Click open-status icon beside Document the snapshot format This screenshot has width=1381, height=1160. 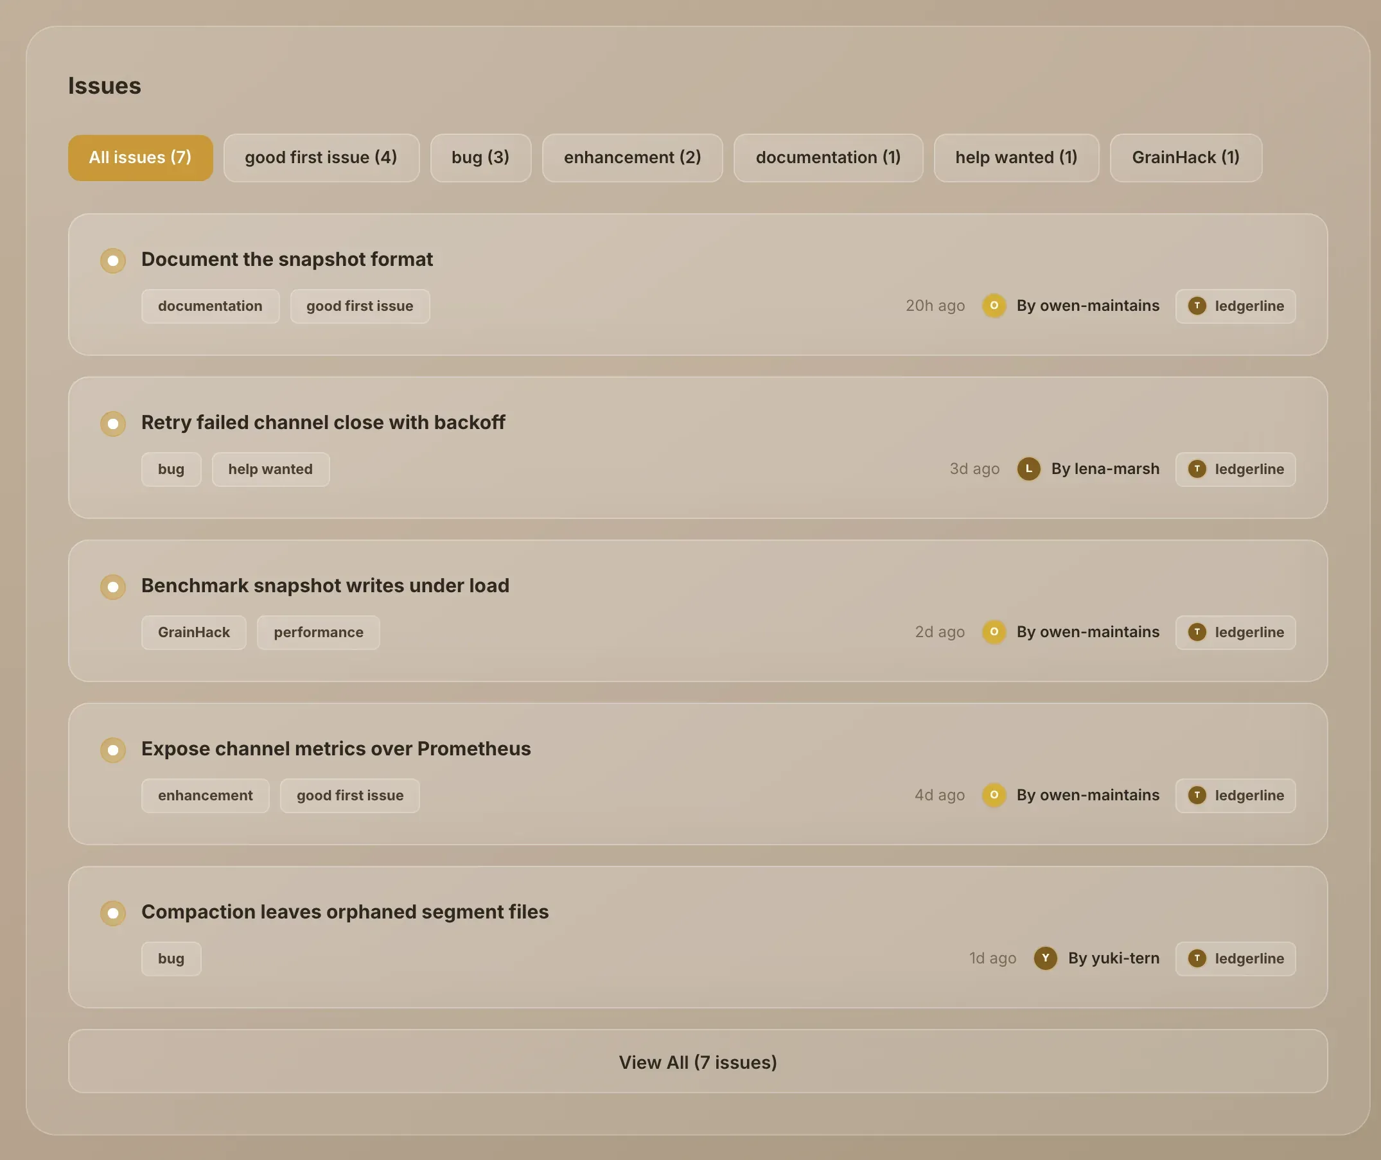(113, 260)
